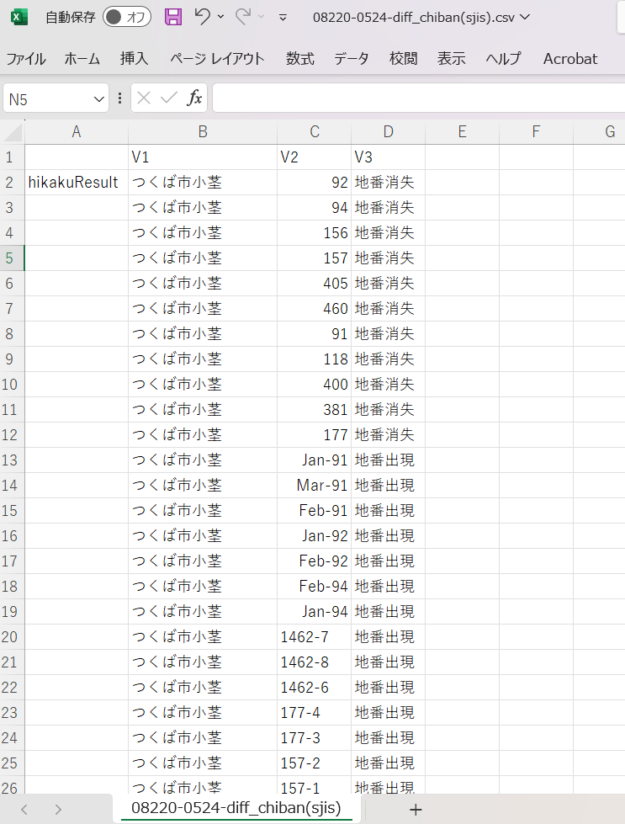
Task: Select cell showing Jan-94
Action: (314, 612)
